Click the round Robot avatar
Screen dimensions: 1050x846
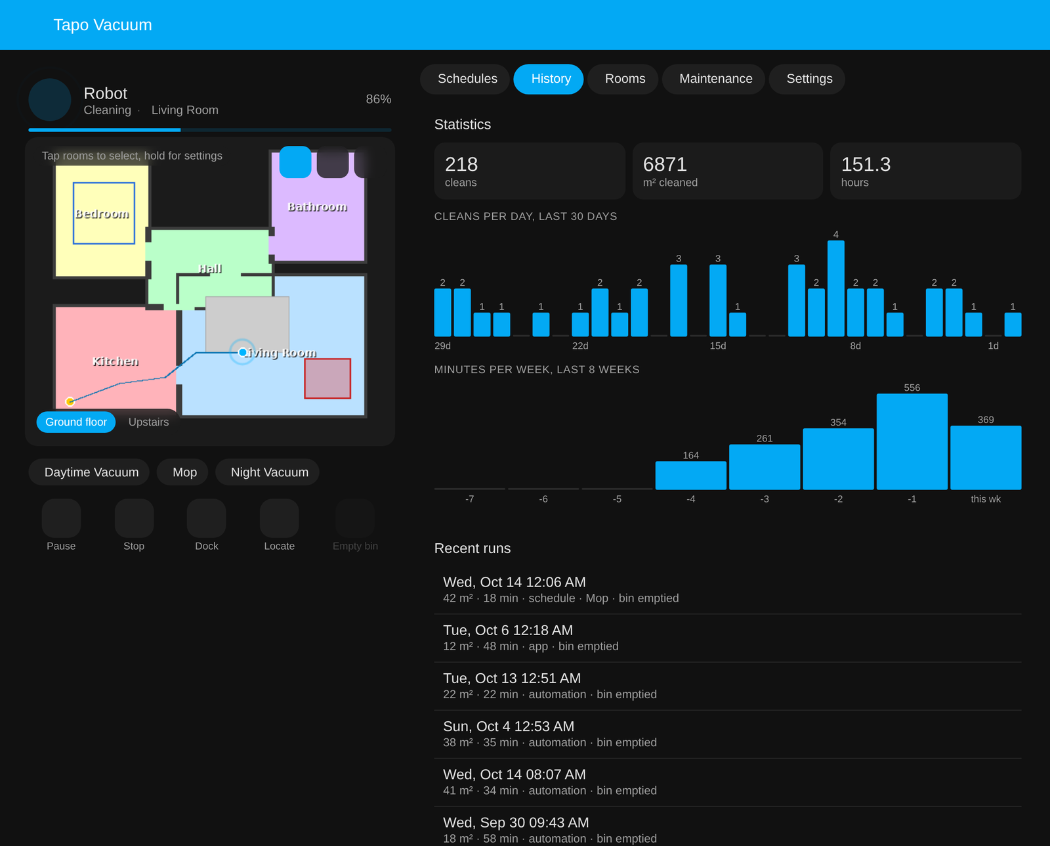pyautogui.click(x=50, y=100)
